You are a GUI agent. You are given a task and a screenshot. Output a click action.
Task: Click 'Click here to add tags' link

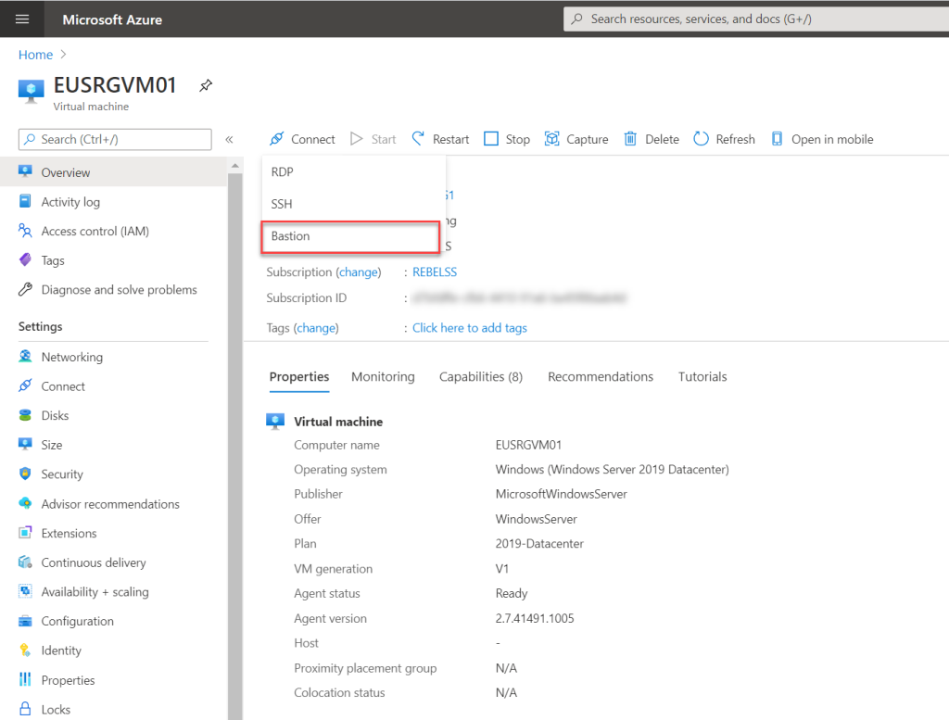[x=469, y=327]
